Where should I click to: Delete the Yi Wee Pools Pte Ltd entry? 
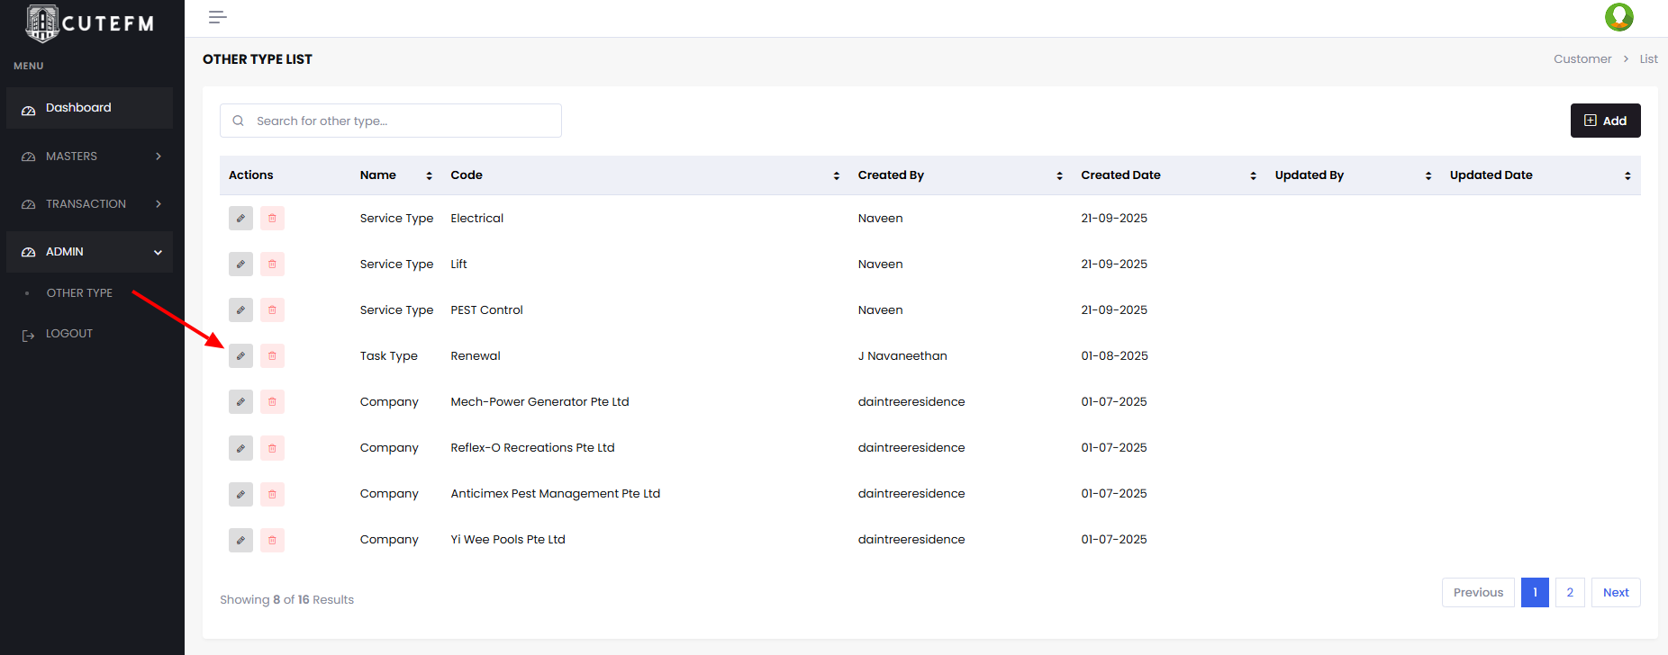272,540
